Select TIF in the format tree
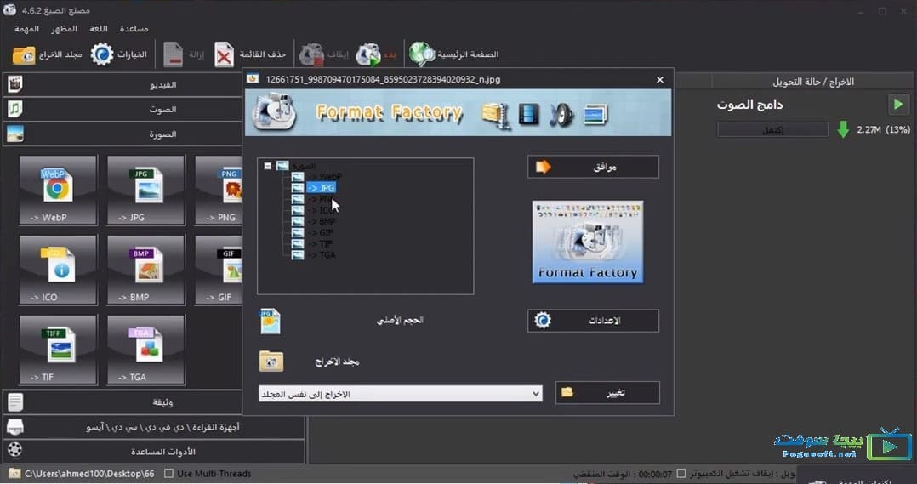The width and height of the screenshot is (917, 484). 320,244
